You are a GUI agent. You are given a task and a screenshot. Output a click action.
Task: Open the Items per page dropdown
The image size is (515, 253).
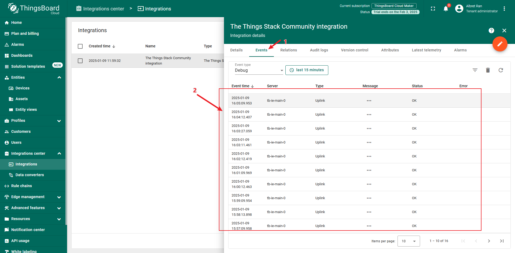pyautogui.click(x=409, y=241)
